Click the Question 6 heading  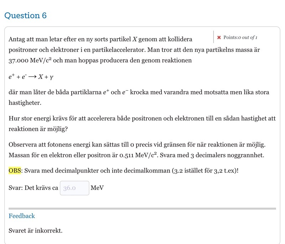tap(25, 16)
